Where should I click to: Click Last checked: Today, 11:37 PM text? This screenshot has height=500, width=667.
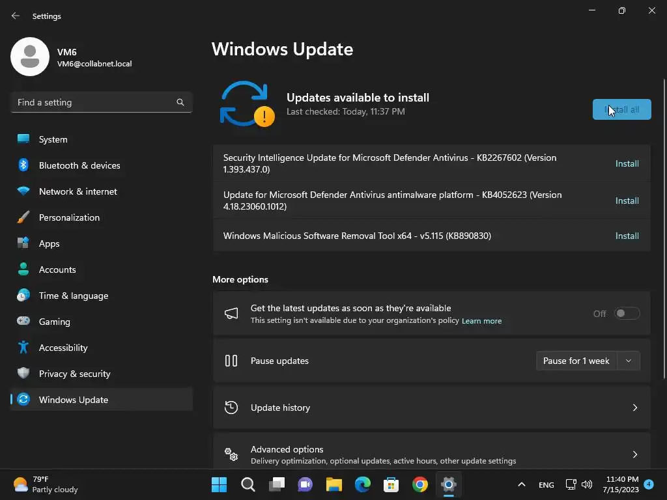click(345, 111)
